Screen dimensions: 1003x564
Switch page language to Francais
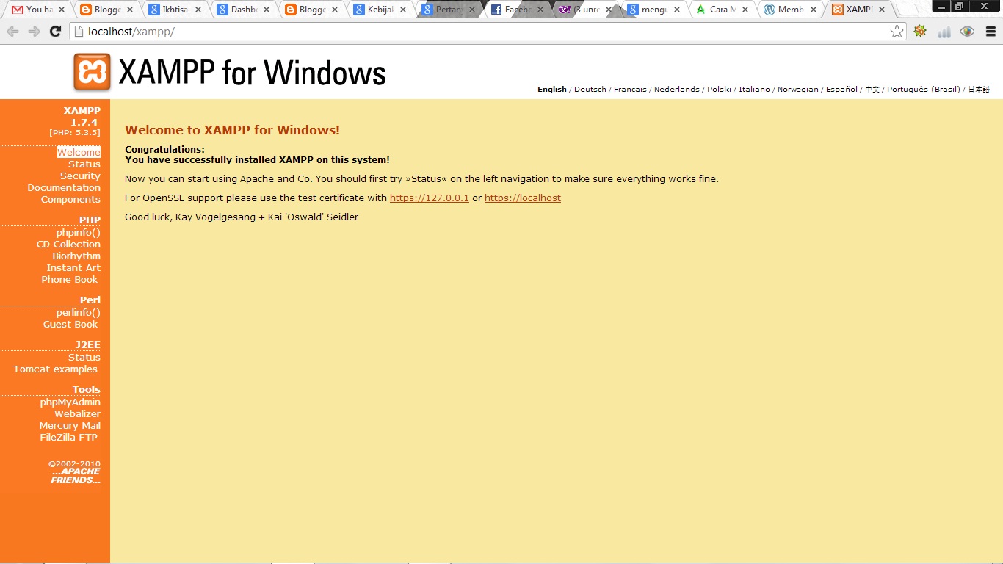(630, 89)
